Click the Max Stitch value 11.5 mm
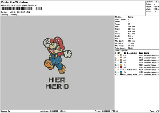This screenshot has height=113, width=160. click(131, 41)
